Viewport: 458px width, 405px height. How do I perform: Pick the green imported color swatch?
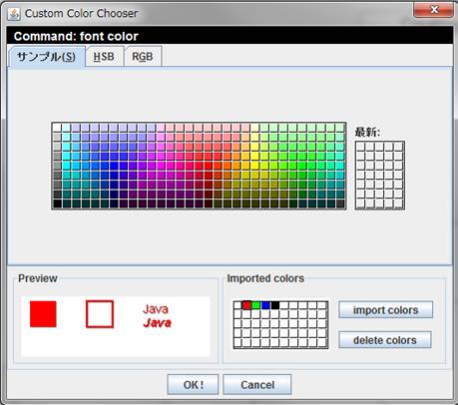[x=256, y=305]
